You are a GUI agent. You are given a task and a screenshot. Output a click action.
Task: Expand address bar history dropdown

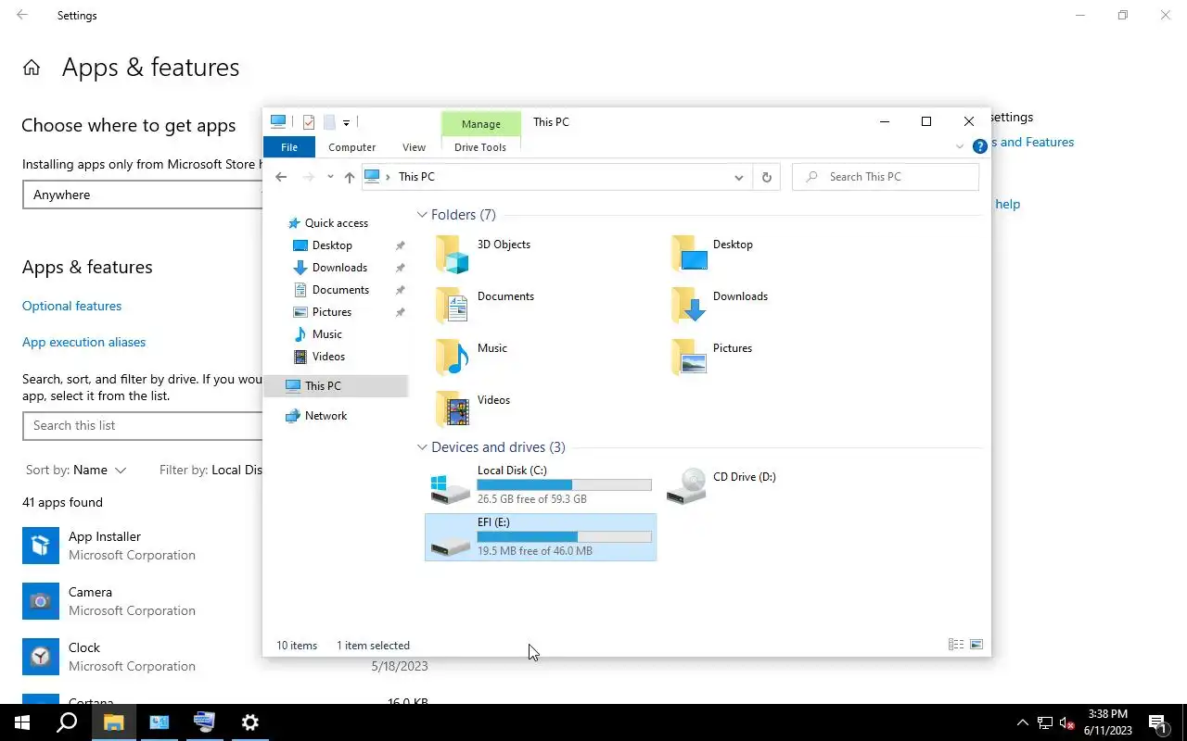(738, 177)
